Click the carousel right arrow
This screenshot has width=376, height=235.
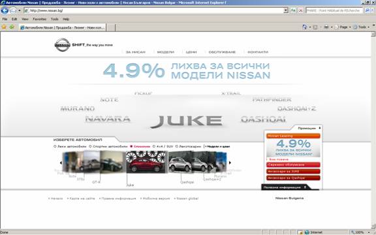(x=230, y=163)
